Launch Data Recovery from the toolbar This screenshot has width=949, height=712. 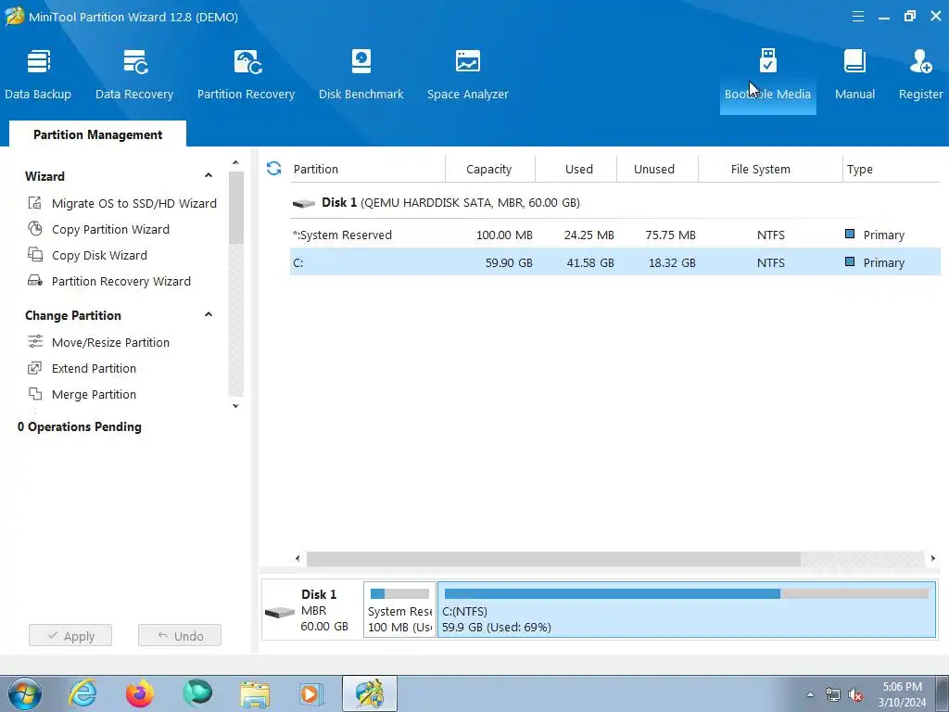pos(134,75)
